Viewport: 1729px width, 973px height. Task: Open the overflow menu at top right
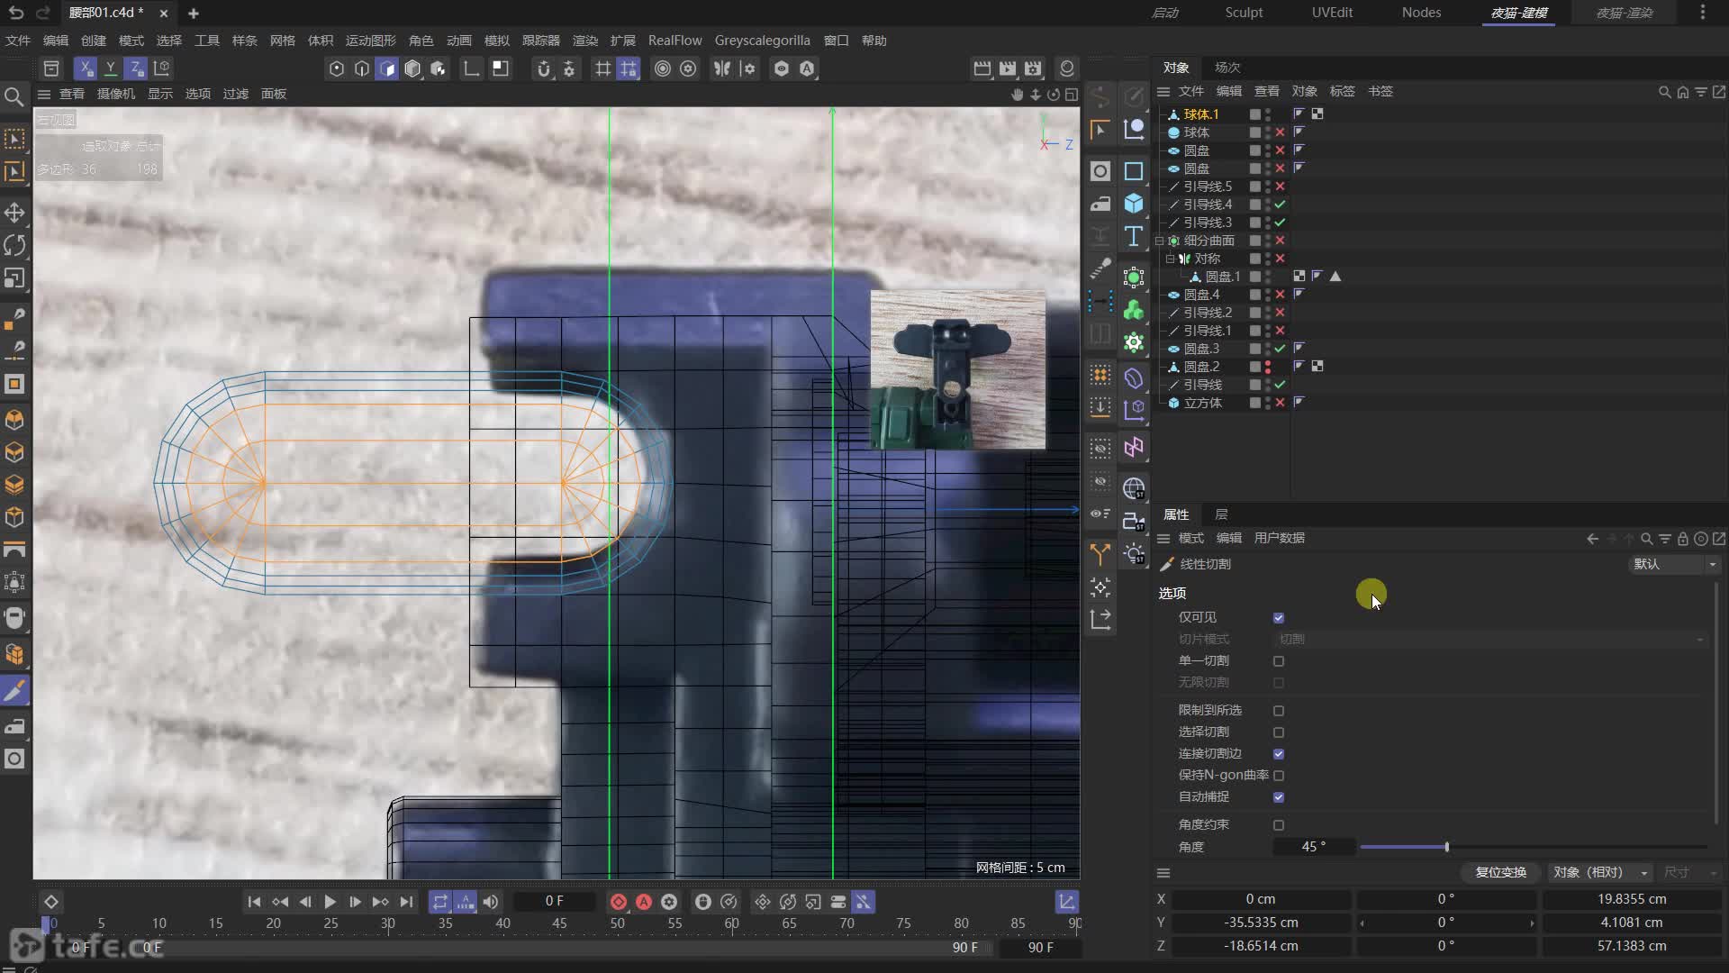pos(1702,13)
